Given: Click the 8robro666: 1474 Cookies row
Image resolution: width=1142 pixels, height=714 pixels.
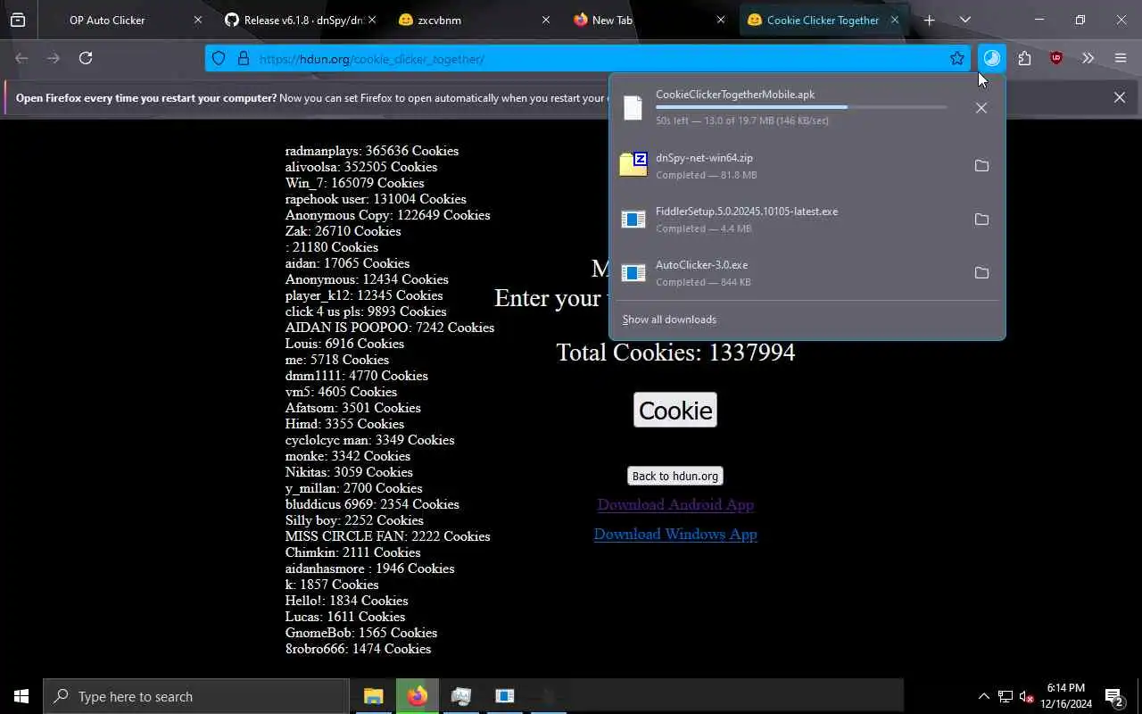Looking at the screenshot, I should [x=358, y=649].
